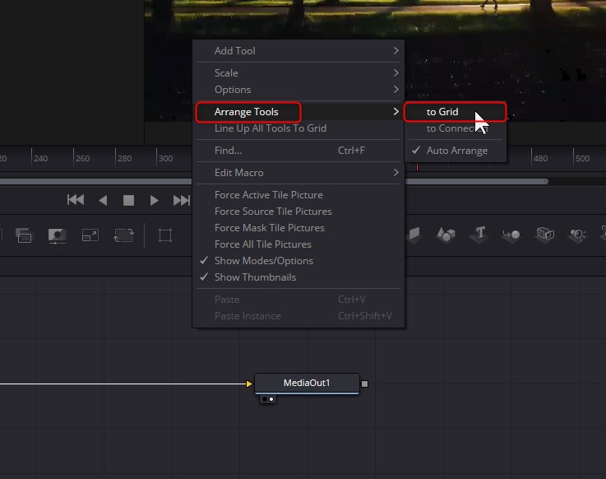Arrange tools to Grid
Image resolution: width=606 pixels, height=479 pixels.
[456, 112]
